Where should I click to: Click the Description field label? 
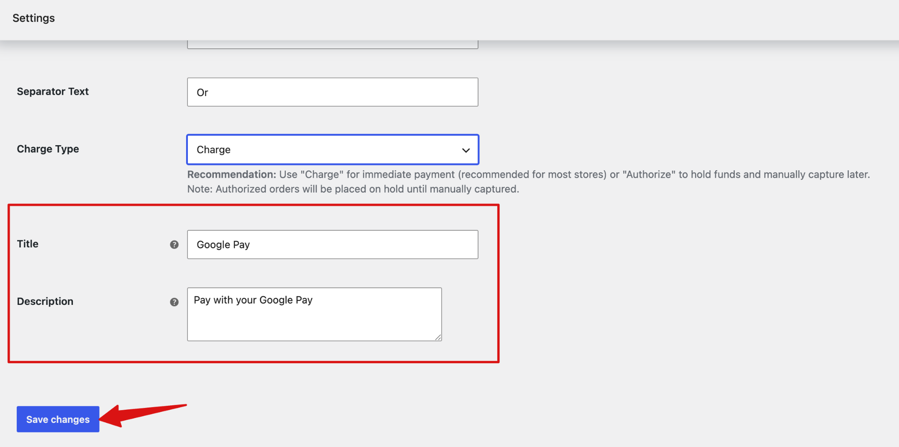click(x=45, y=301)
